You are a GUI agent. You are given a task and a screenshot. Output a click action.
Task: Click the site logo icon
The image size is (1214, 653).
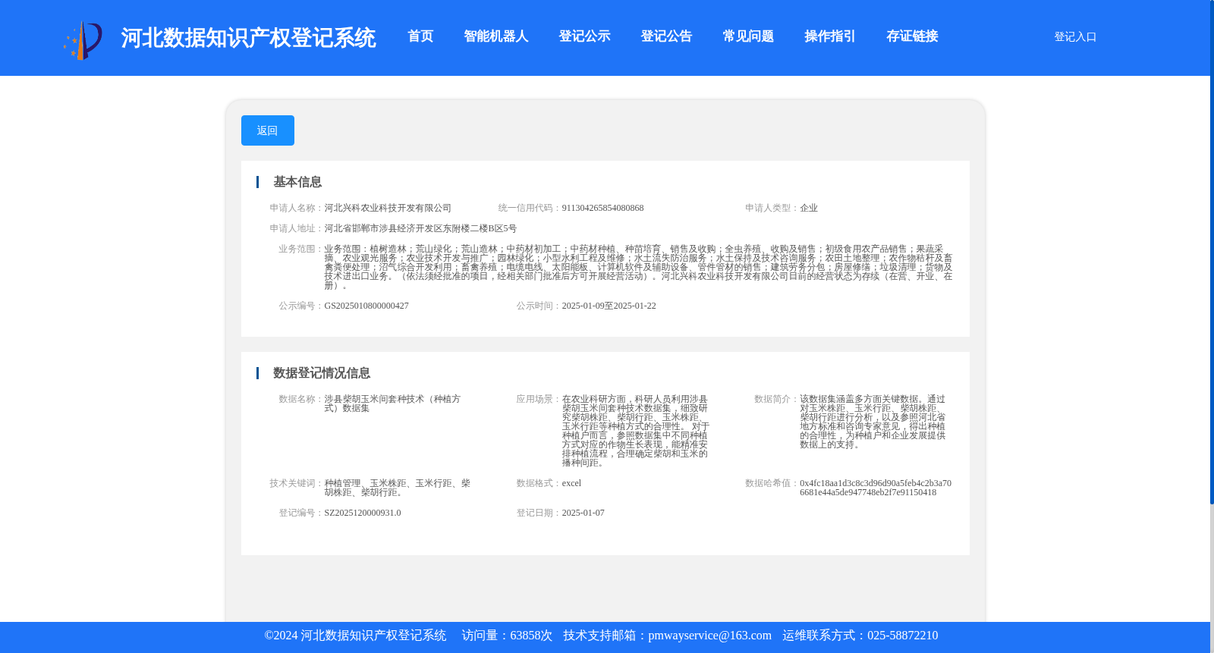point(83,40)
